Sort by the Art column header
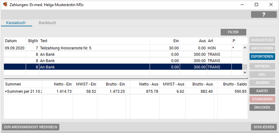This screenshot has width=279, height=133. click(219, 41)
